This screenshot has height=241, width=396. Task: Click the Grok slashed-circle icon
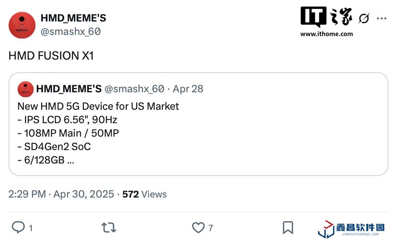(364, 18)
